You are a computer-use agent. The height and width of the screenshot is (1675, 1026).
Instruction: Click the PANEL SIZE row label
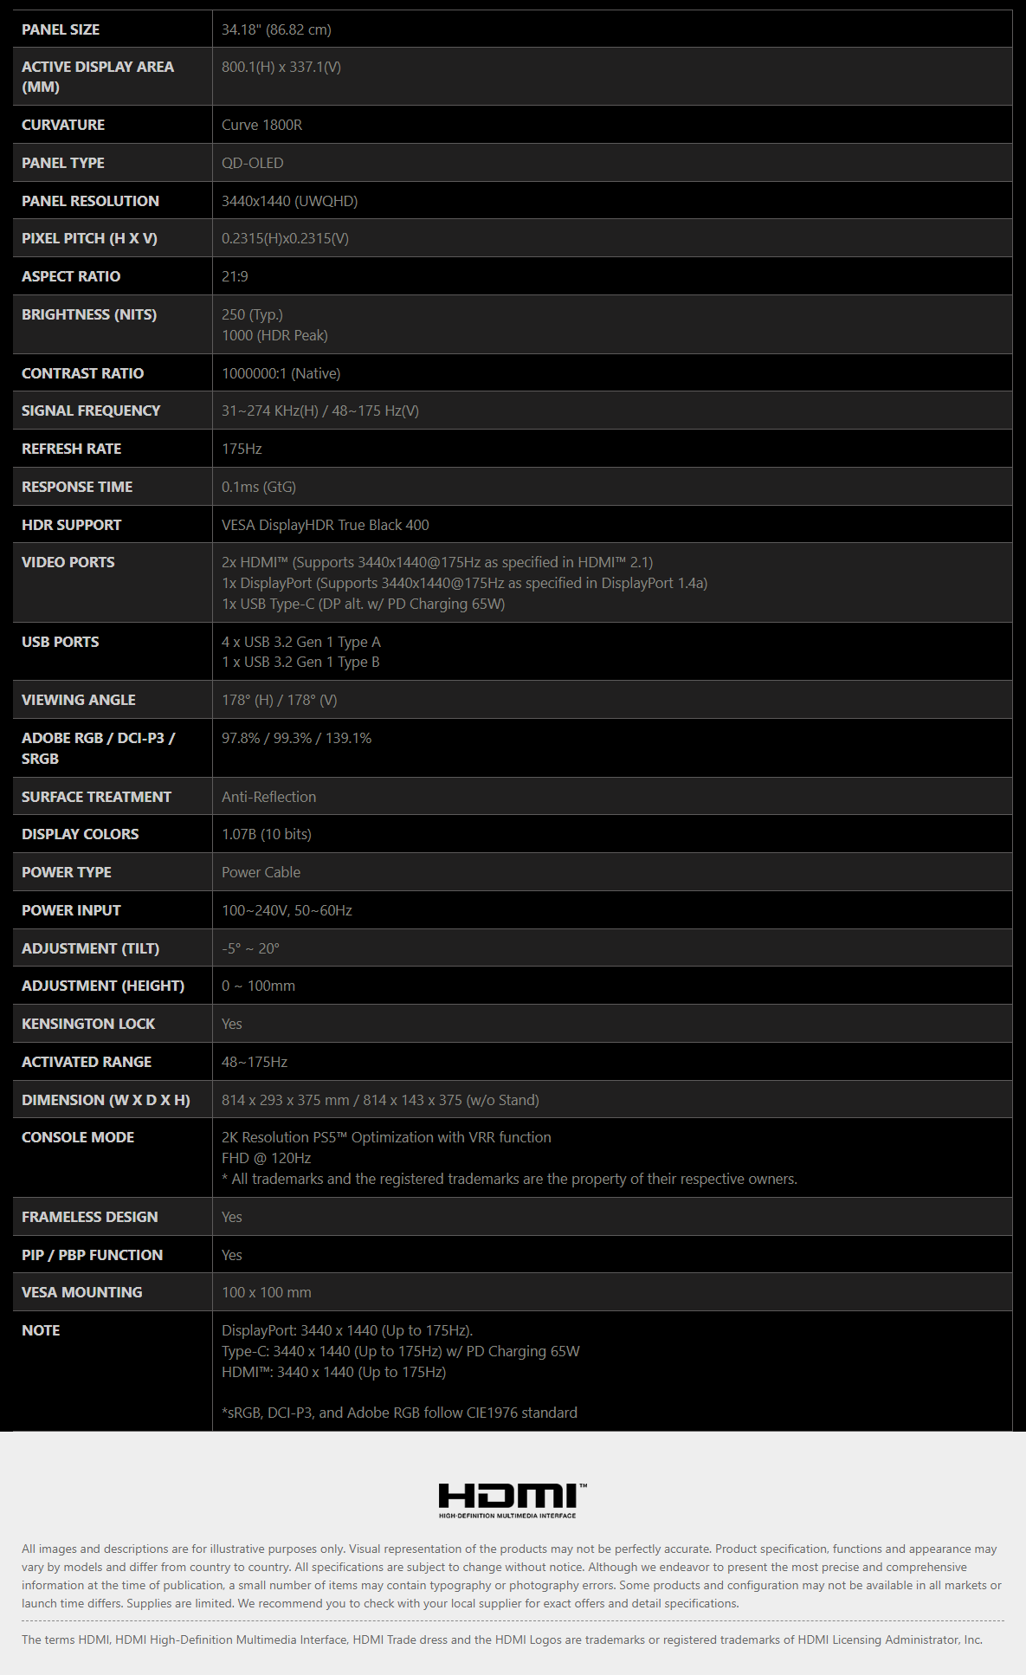[61, 29]
